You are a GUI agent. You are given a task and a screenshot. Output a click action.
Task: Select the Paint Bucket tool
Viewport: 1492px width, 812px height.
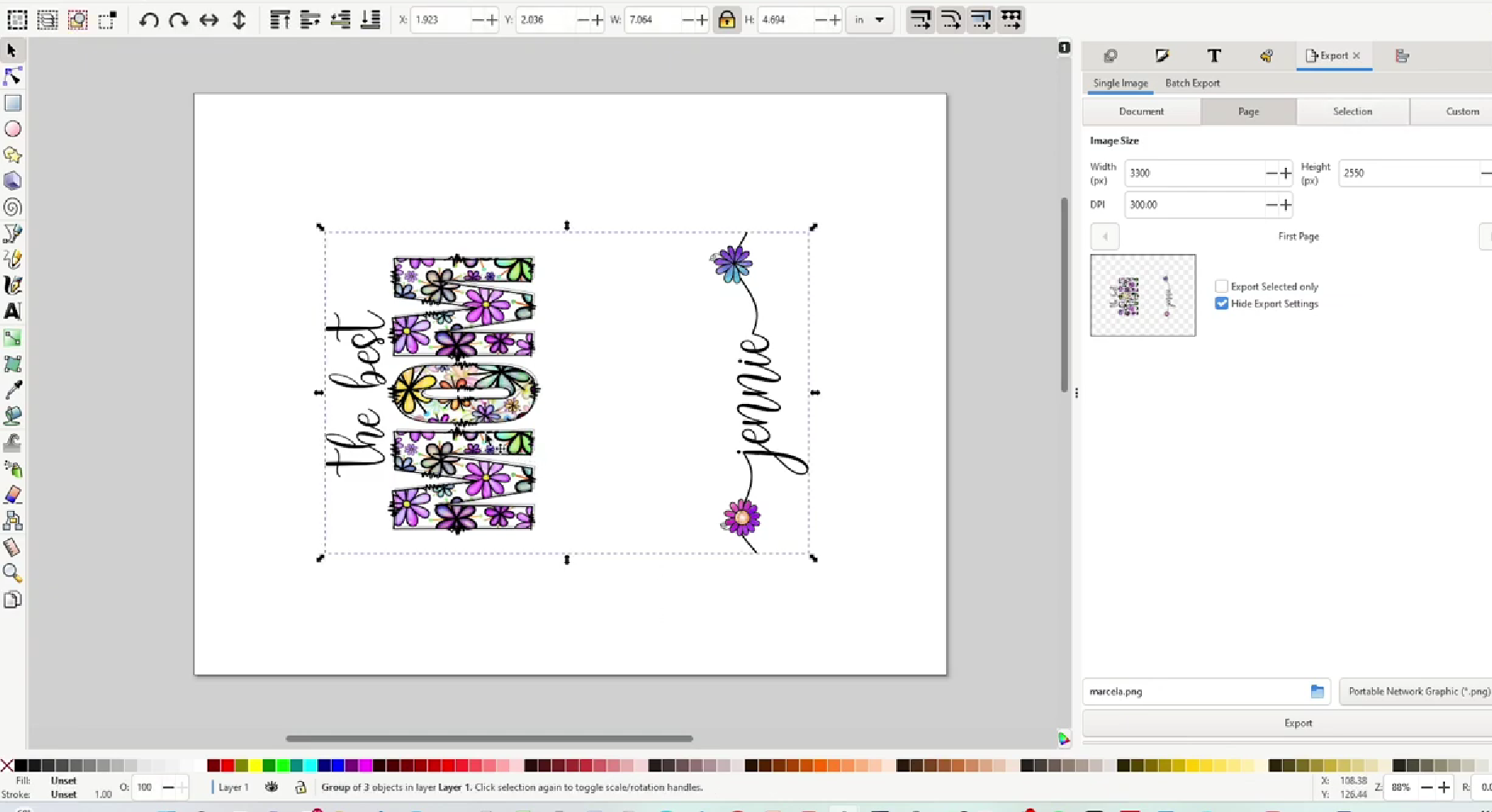click(x=13, y=416)
